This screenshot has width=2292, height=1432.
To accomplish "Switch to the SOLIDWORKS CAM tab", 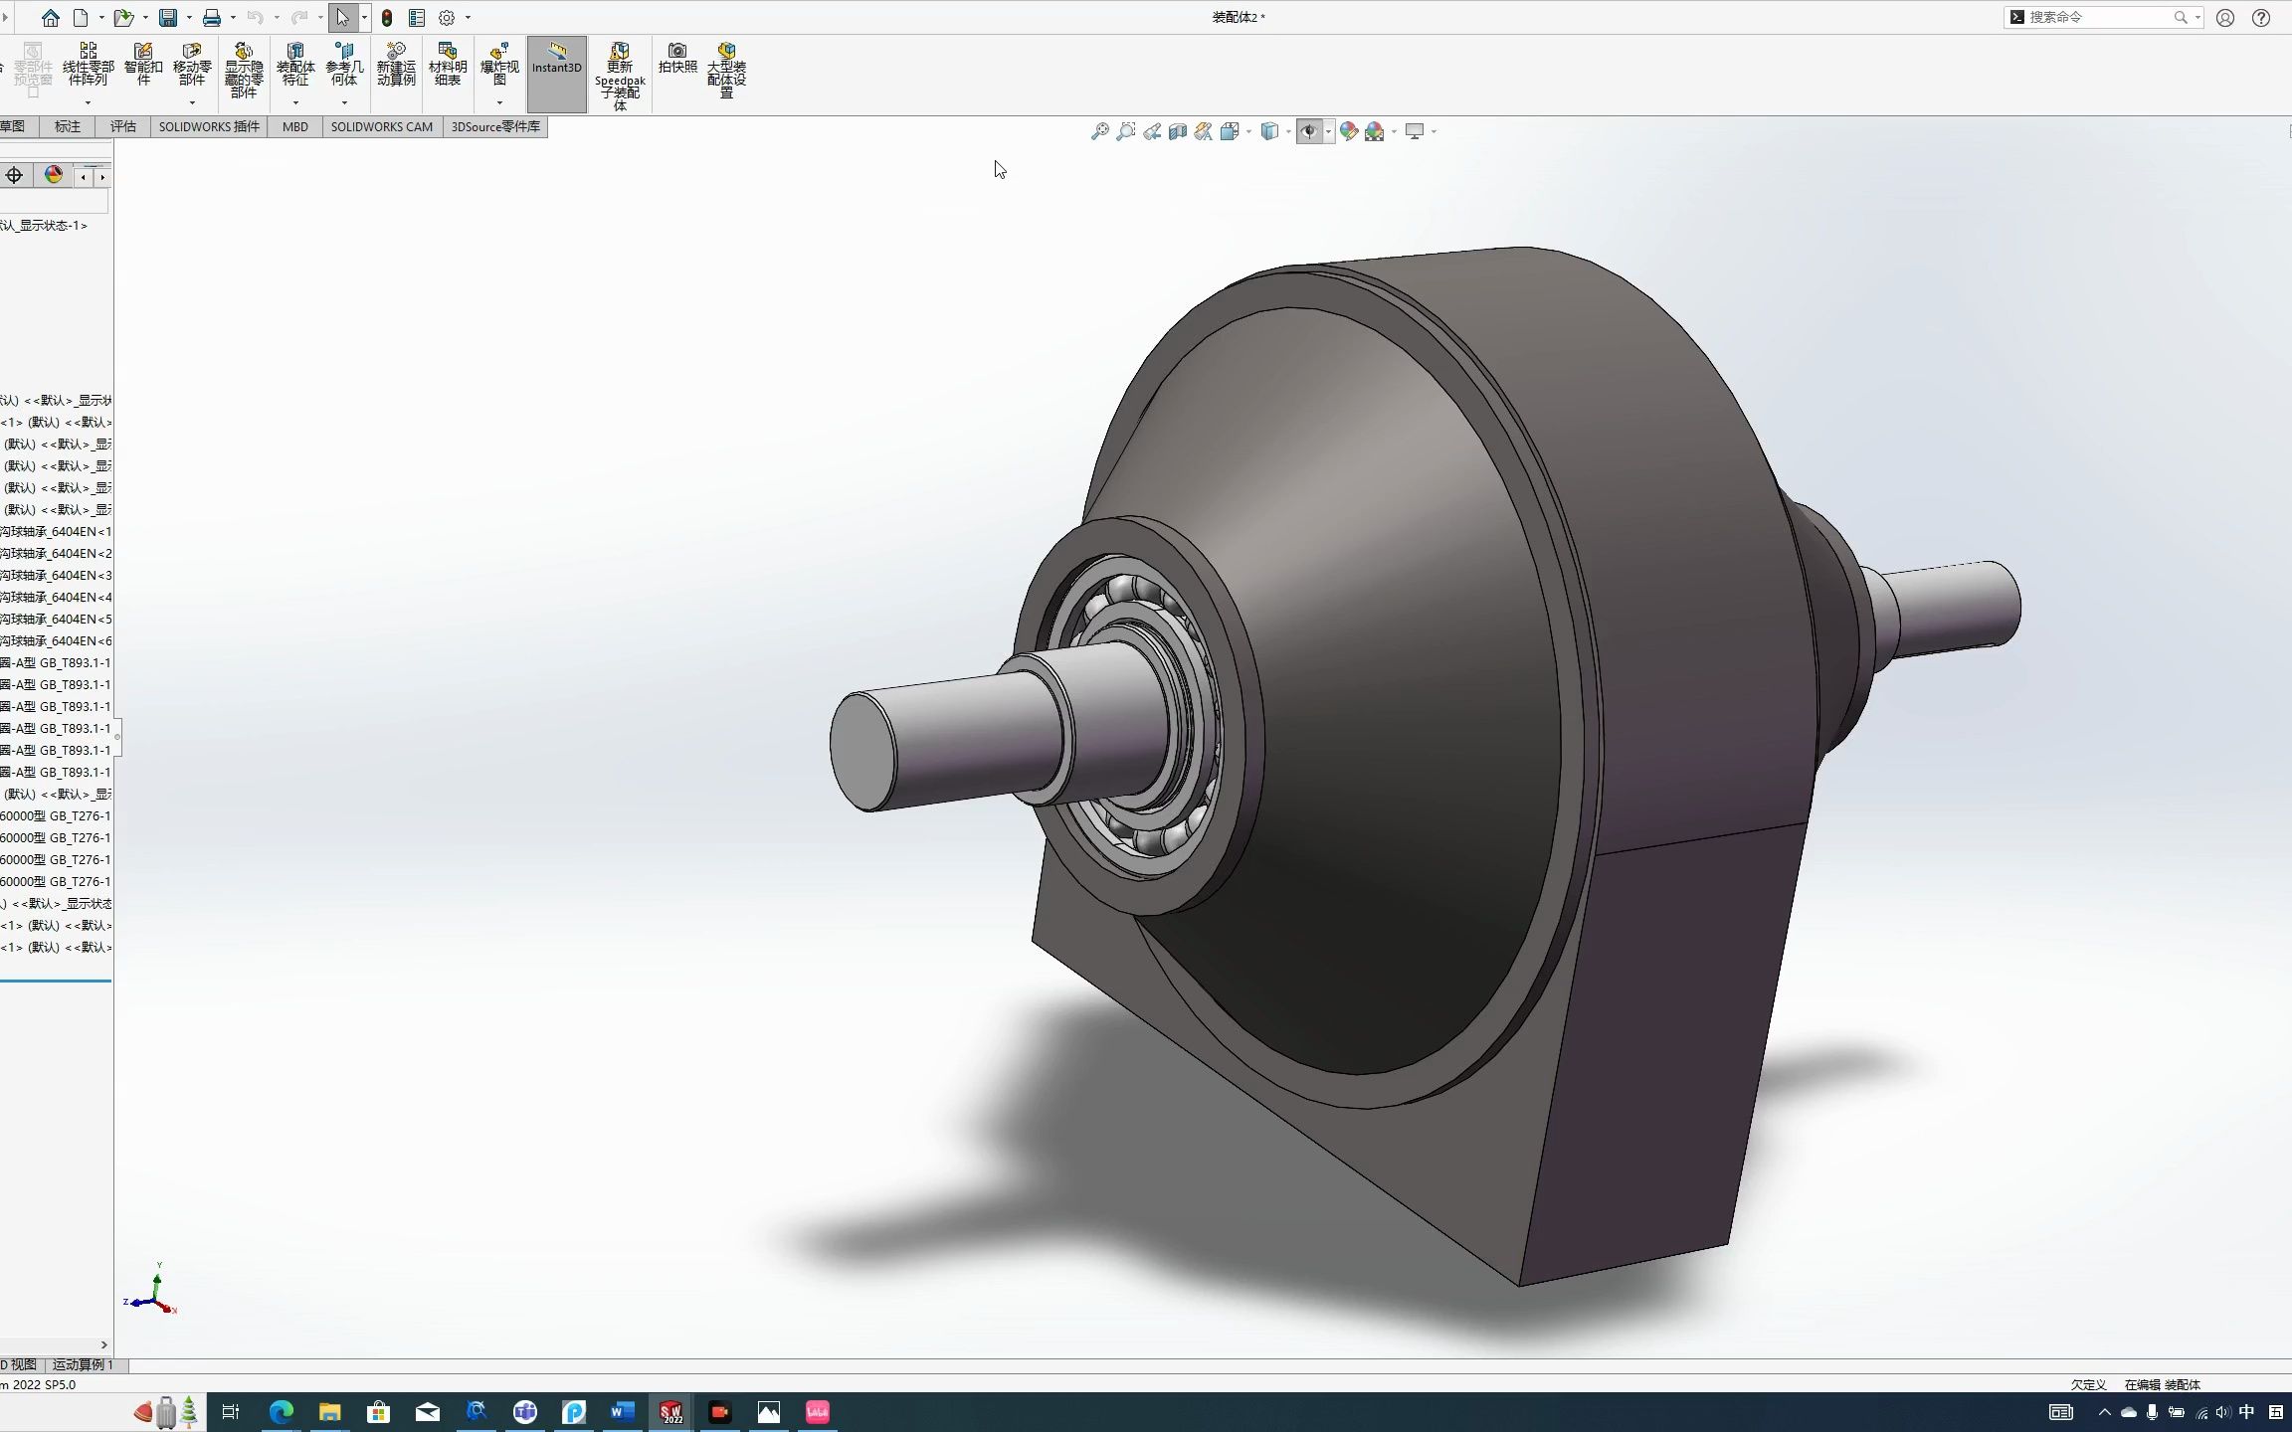I will click(x=381, y=126).
